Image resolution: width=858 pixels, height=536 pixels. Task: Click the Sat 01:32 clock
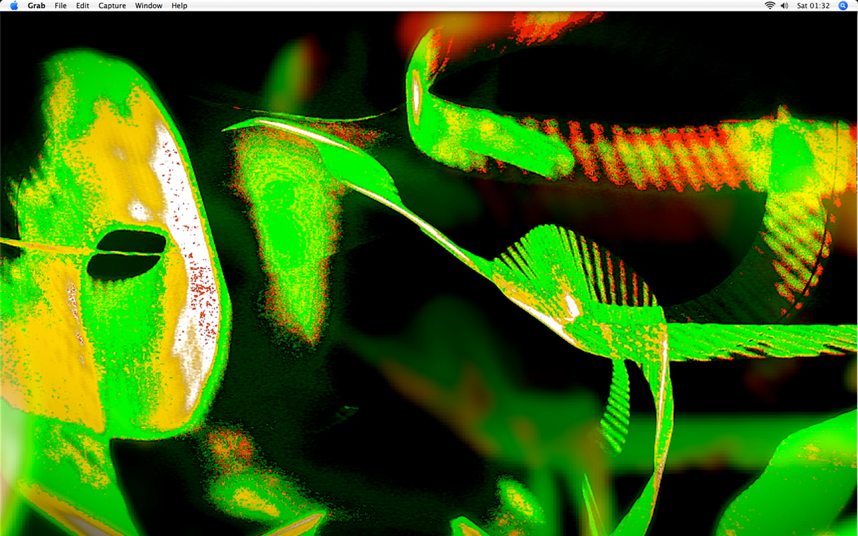tap(813, 5)
